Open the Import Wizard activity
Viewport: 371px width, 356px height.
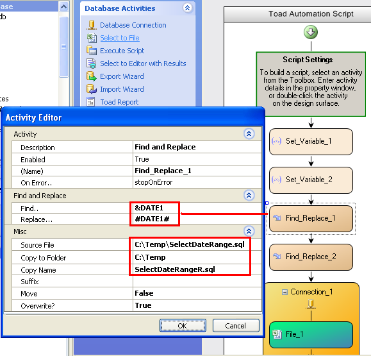tap(122, 89)
